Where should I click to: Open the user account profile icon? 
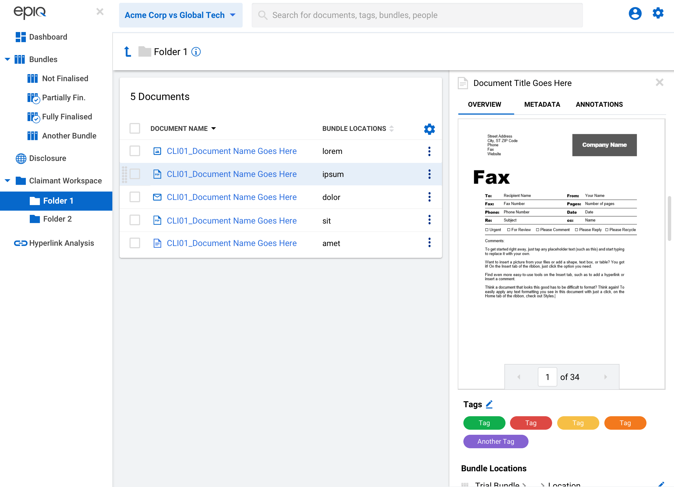point(634,14)
